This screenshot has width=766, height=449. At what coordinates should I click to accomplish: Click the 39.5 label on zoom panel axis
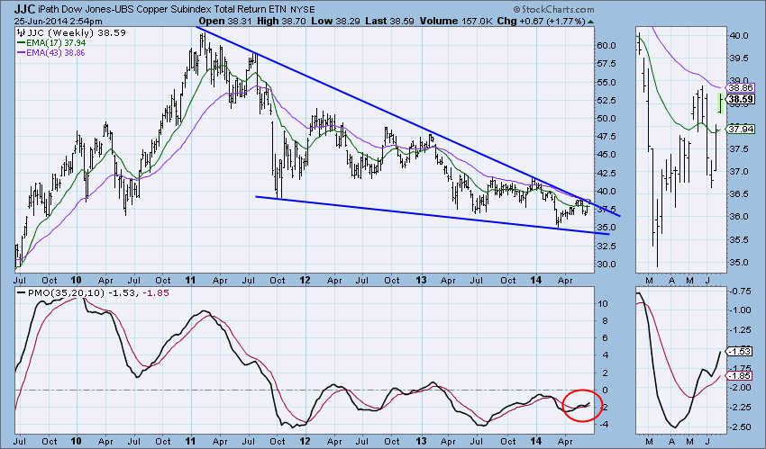[739, 58]
